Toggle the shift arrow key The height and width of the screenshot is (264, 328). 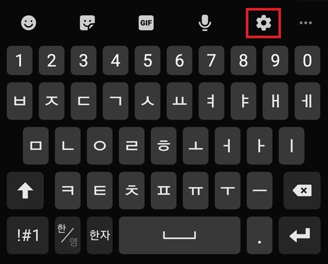pyautogui.click(x=25, y=191)
